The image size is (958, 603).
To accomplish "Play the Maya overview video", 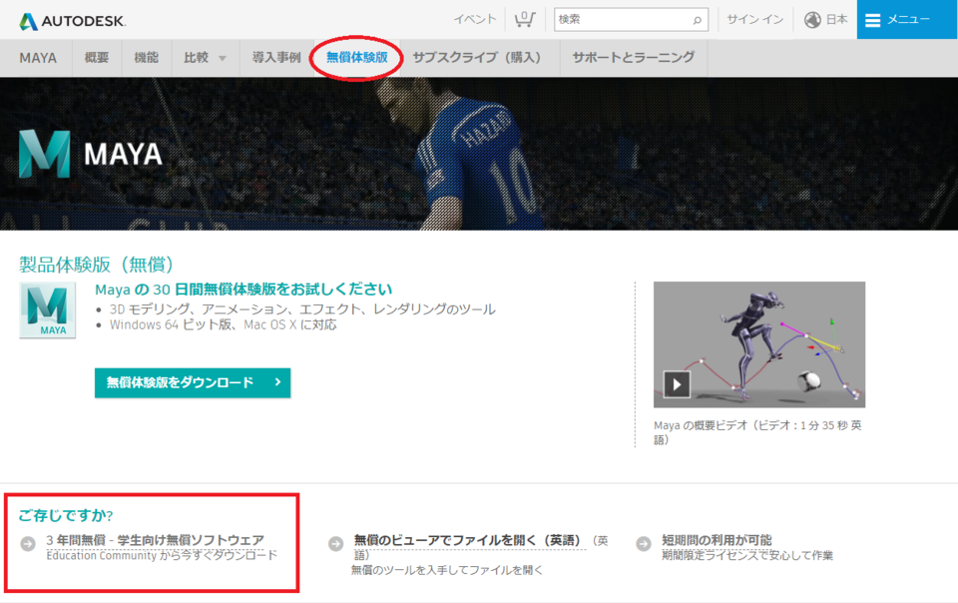I will (x=677, y=384).
